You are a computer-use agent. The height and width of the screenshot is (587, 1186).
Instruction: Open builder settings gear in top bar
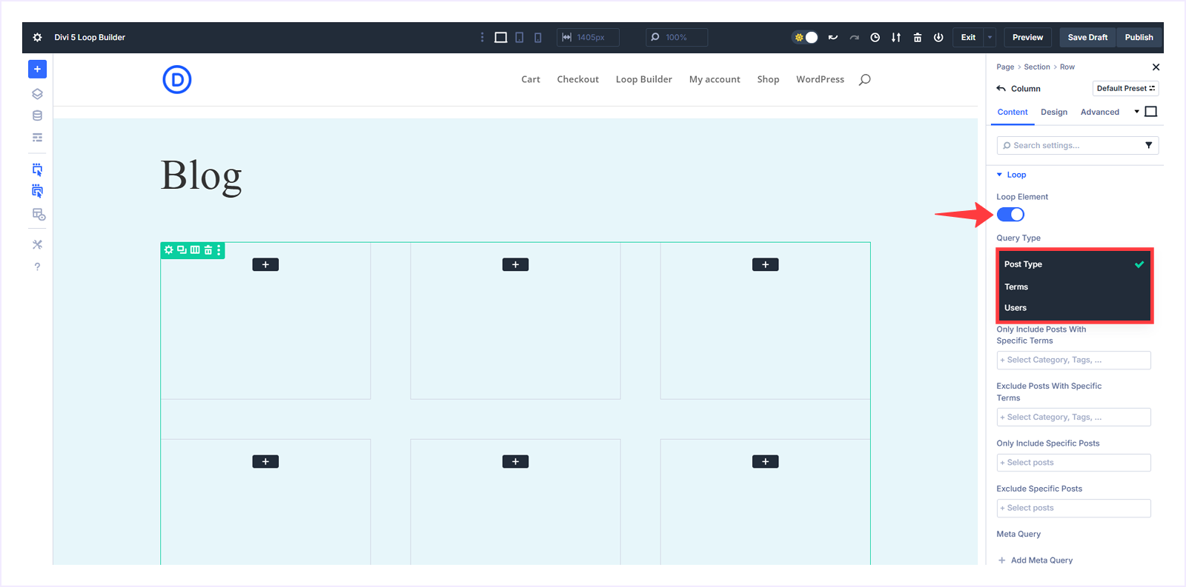pos(37,37)
